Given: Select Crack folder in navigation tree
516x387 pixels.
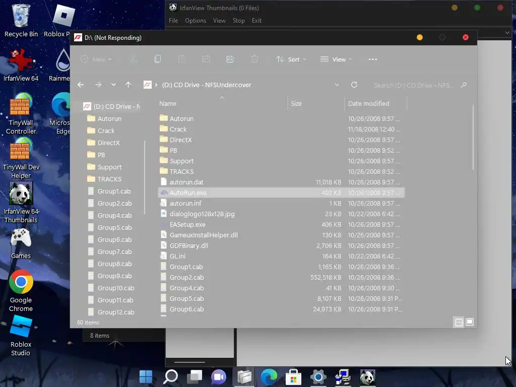Looking at the screenshot, I should click(106, 131).
